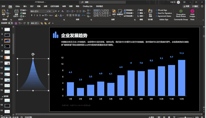206x118 pixels.
Task: Switch to the Insert ribbon tab
Action: point(25,6)
